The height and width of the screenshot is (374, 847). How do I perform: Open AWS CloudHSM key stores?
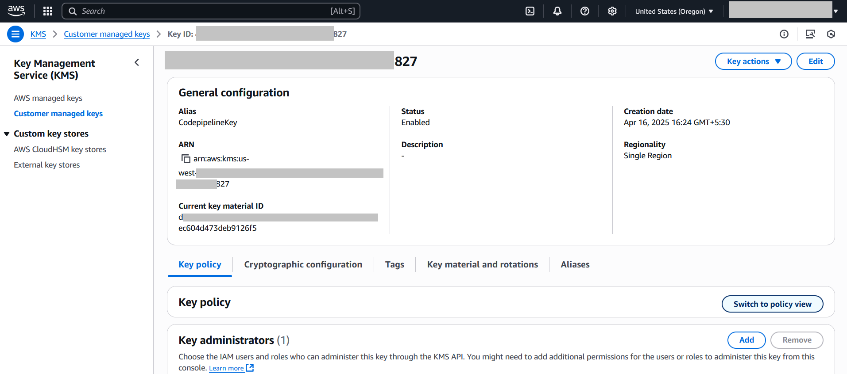click(60, 149)
